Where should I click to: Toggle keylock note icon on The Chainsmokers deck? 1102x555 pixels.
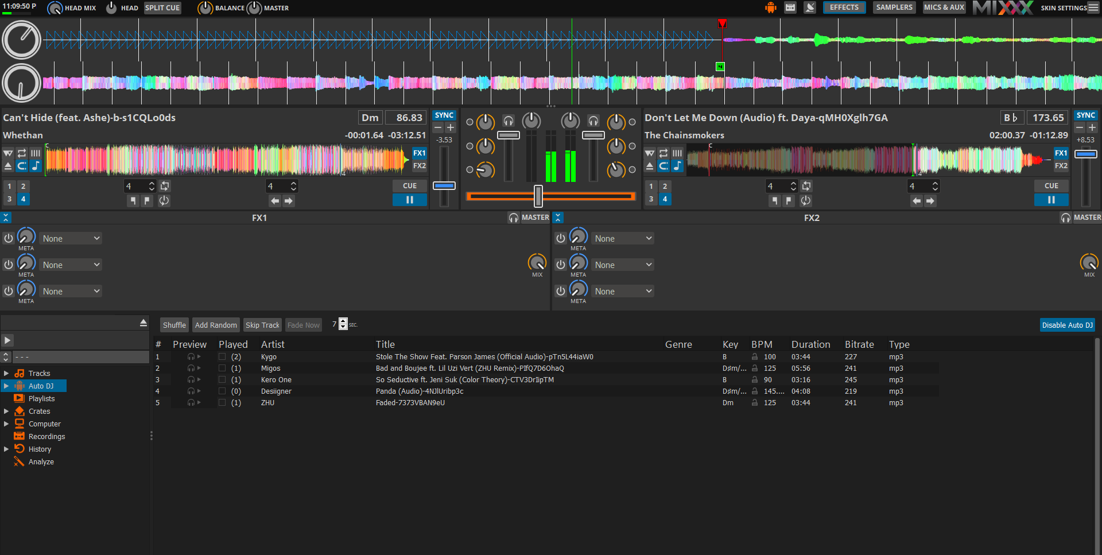[677, 166]
